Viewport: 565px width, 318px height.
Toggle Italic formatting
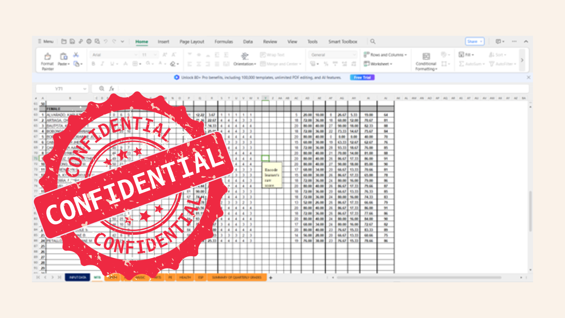pos(102,64)
